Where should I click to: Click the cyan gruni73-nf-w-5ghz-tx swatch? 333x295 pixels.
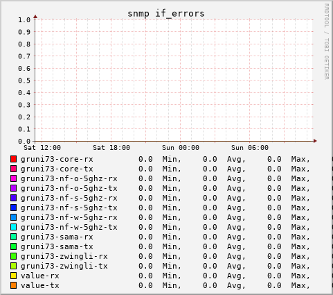click(x=14, y=227)
